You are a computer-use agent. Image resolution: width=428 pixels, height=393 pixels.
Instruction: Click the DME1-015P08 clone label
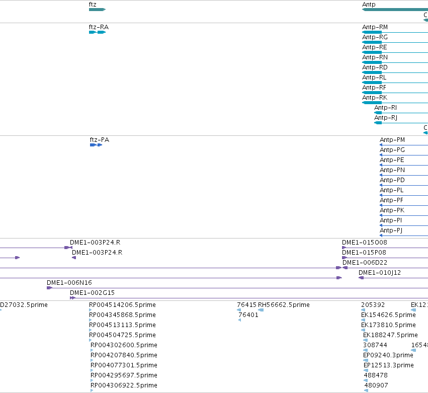pos(364,253)
